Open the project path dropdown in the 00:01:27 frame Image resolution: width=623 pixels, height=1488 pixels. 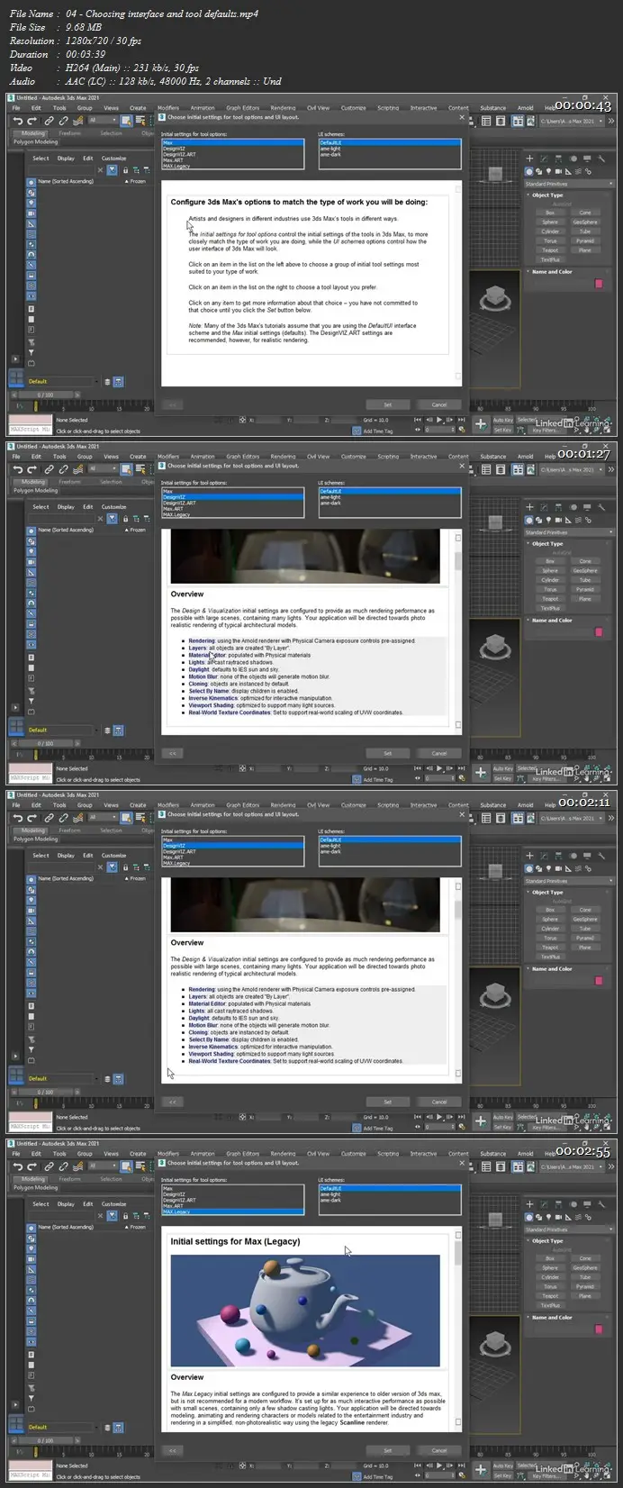(571, 469)
